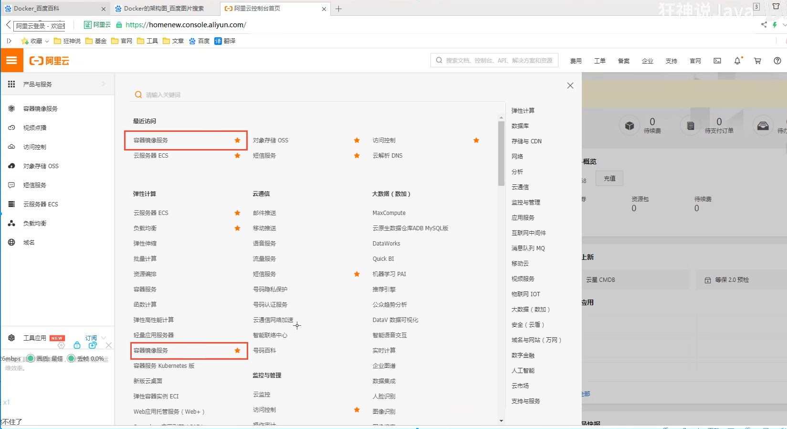Click the 阿里云 logo in the header

50,61
